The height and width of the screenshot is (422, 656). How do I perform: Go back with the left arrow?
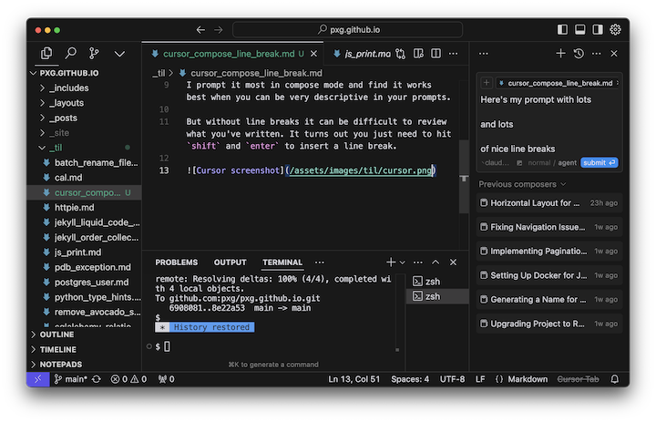(x=200, y=30)
